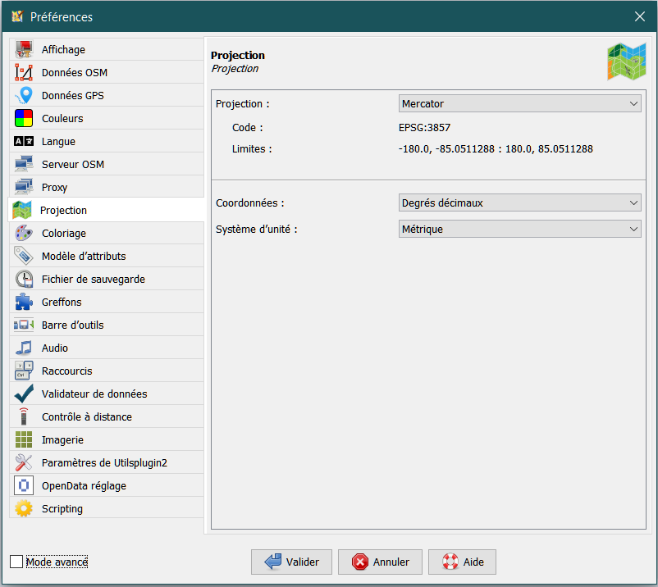Click the Couleurs color squares icon

[24, 118]
